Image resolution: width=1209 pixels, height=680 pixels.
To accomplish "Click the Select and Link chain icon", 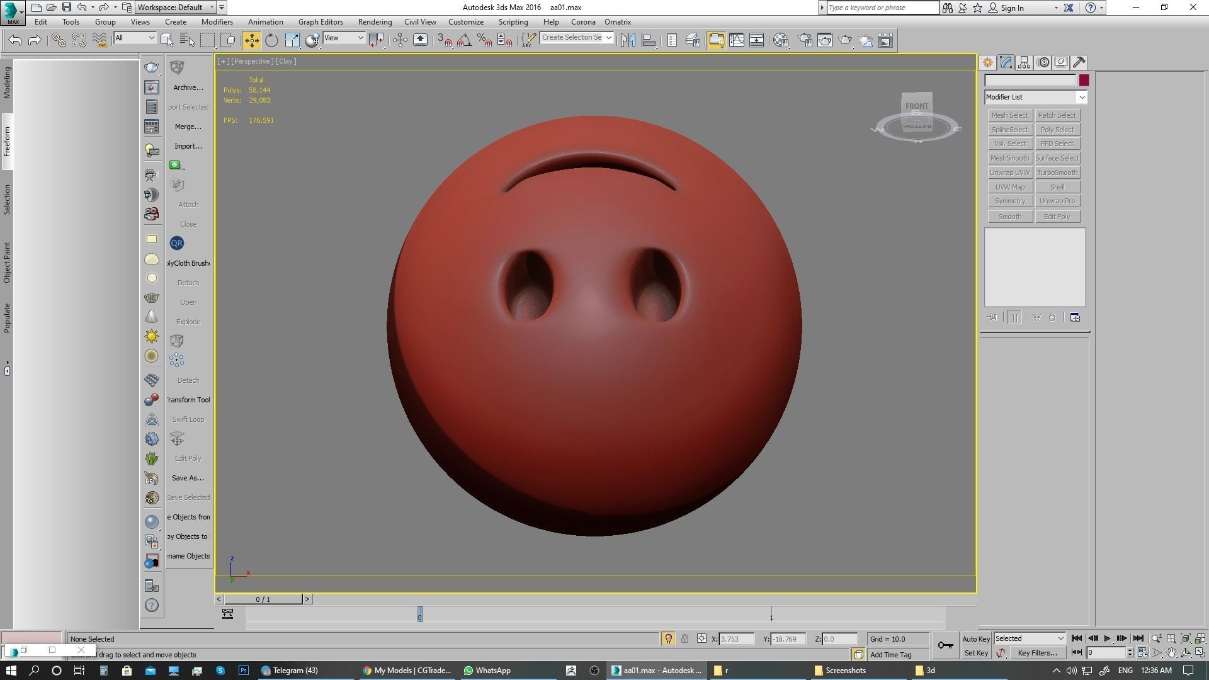I will (x=59, y=40).
